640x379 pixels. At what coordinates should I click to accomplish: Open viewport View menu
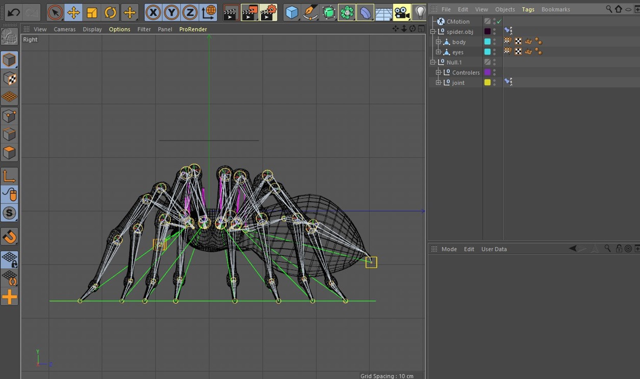pyautogui.click(x=40, y=29)
